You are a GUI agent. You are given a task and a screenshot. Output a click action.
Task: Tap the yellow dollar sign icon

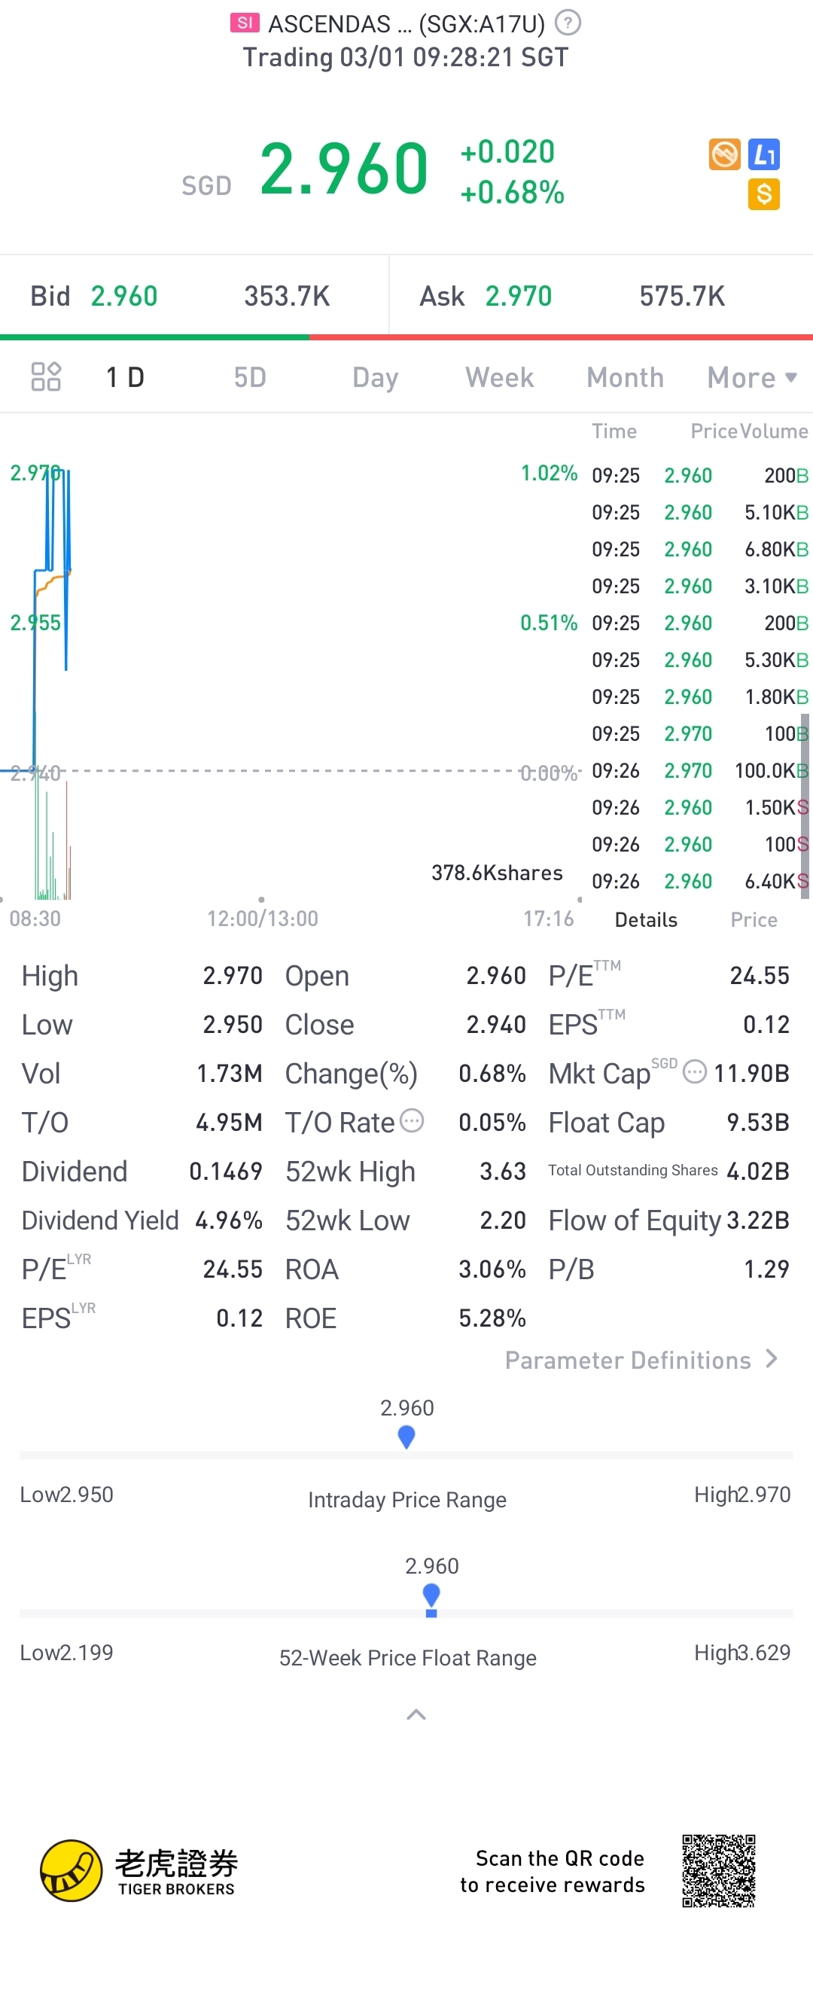pyautogui.click(x=763, y=194)
